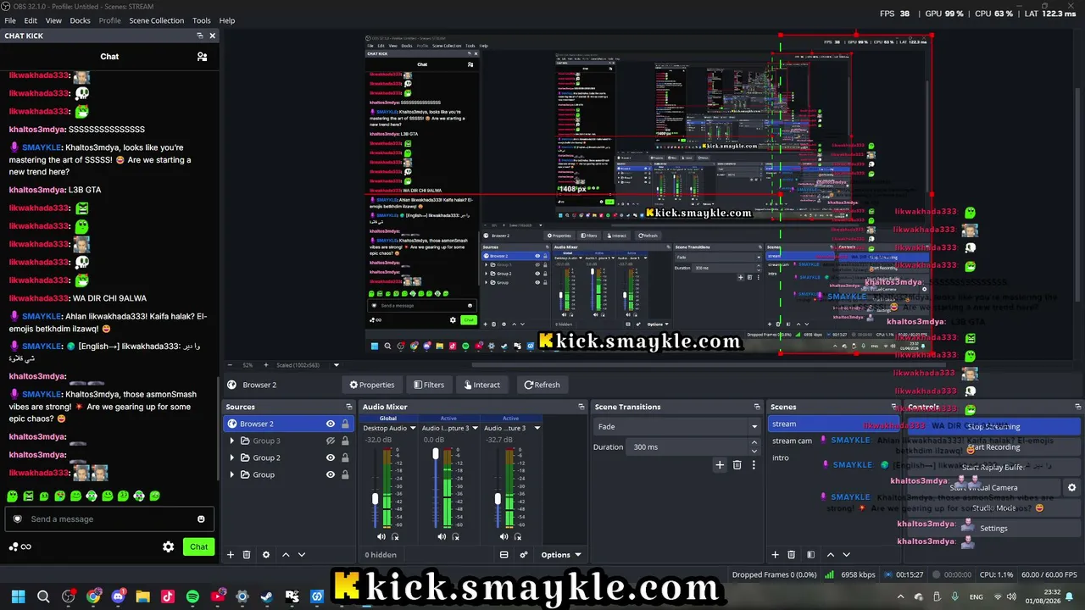Add a new scene
Screen dimensions: 1085x610
coord(775,555)
